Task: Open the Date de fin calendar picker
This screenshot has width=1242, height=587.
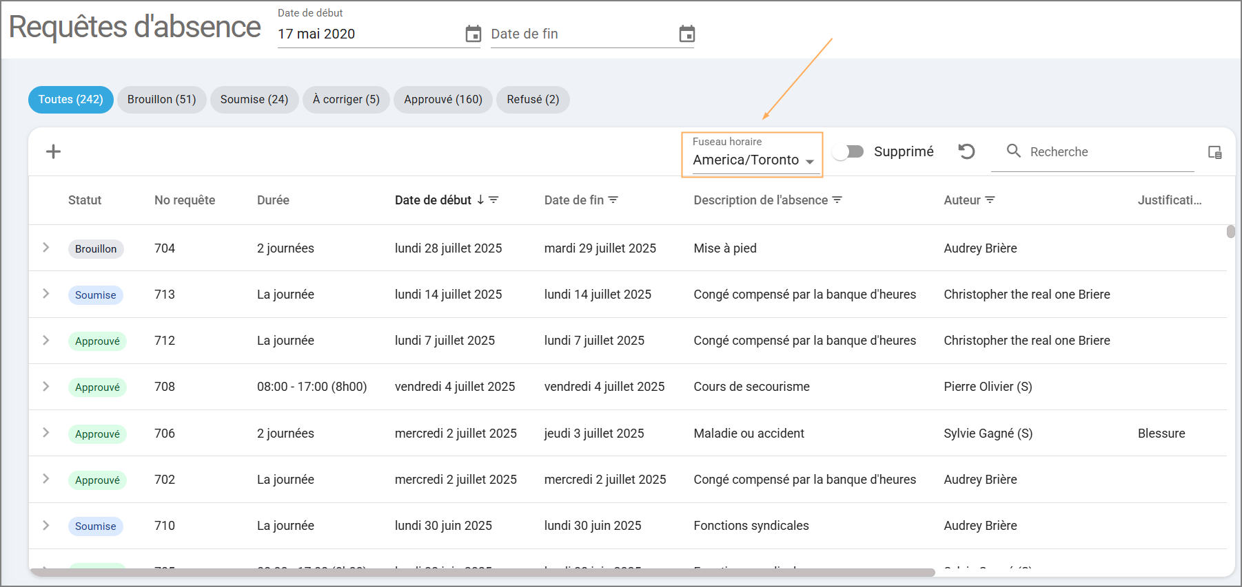Action: pos(686,34)
